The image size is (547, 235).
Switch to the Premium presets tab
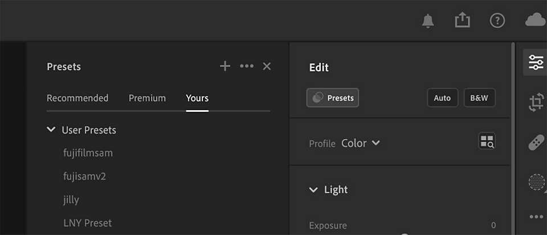click(x=147, y=98)
